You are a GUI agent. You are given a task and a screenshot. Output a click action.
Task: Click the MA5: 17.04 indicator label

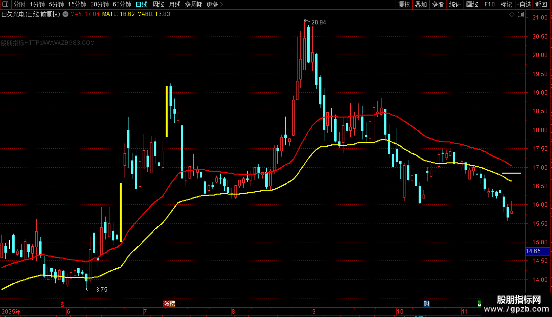point(85,15)
